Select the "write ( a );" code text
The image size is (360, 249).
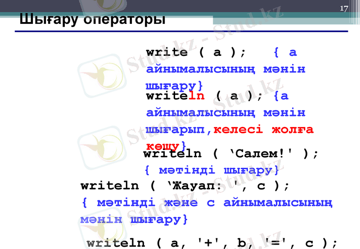[196, 52]
